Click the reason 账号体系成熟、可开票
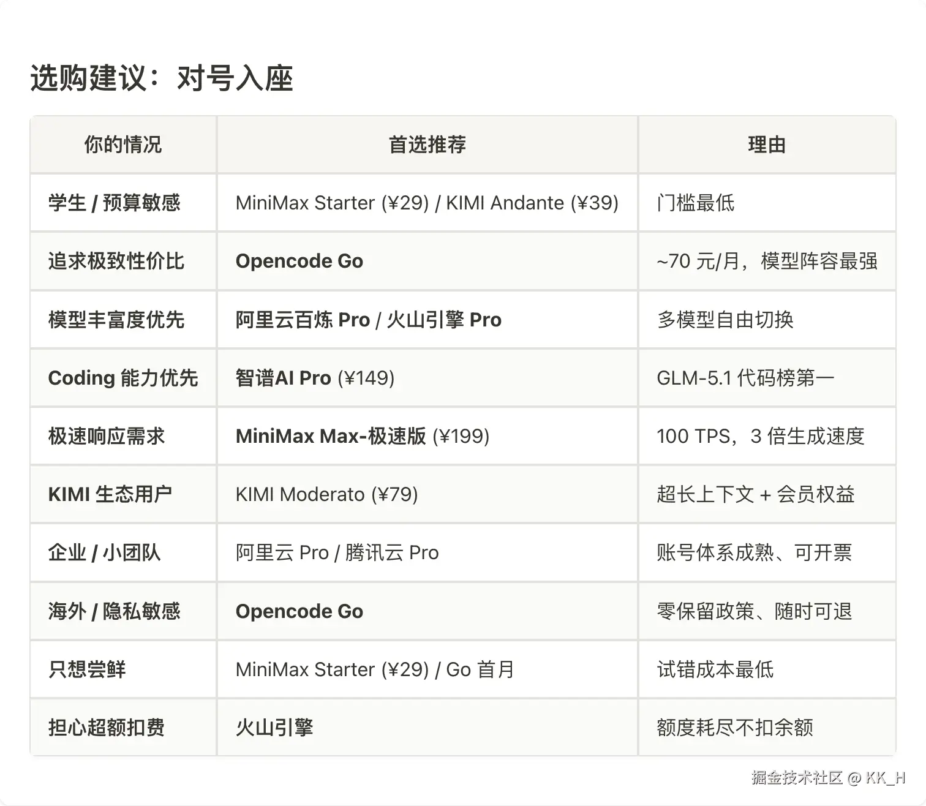 (767, 552)
